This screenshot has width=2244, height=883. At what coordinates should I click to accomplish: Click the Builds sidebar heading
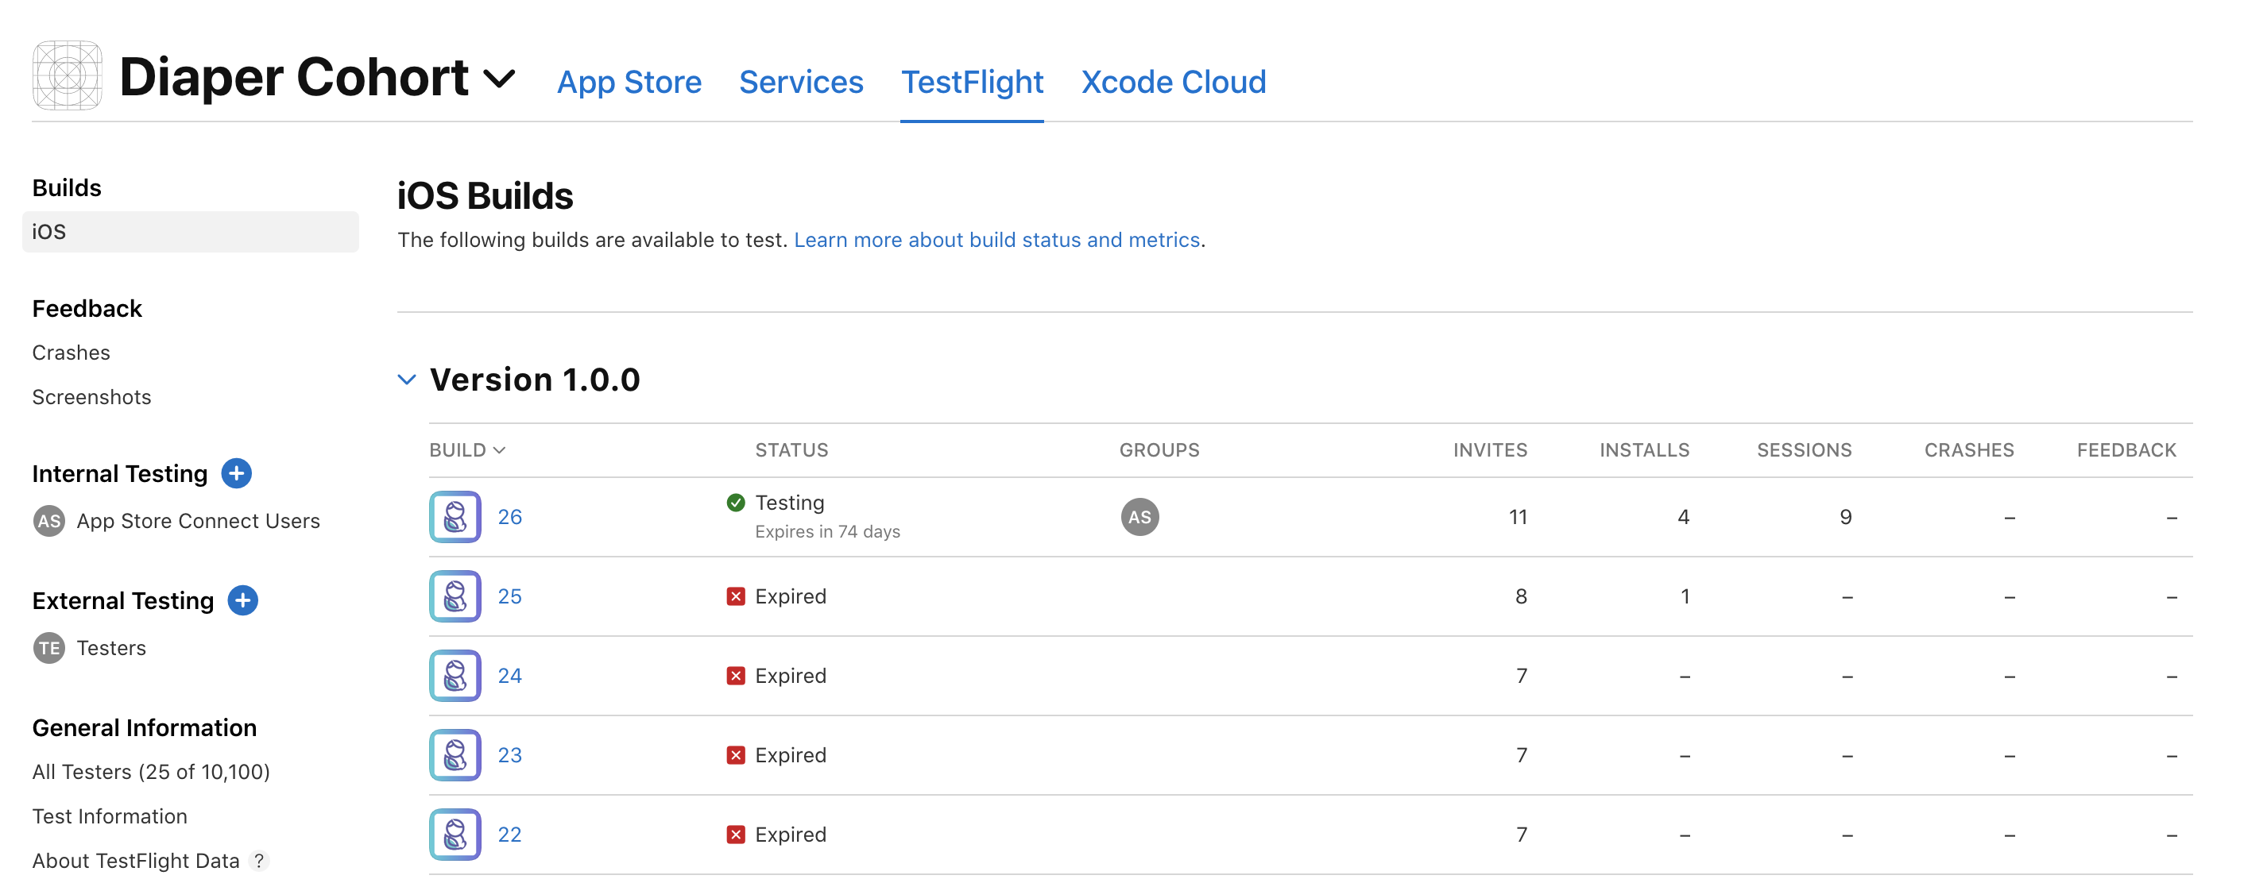tap(67, 187)
